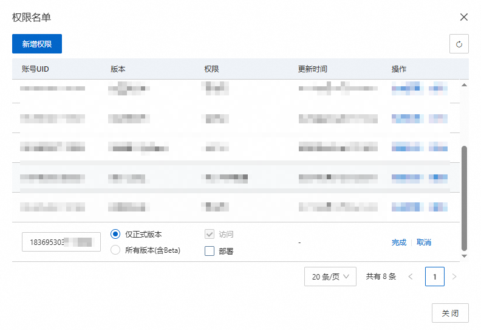This screenshot has height=330, width=481.
Task: Click the 操作 column header
Action: [x=399, y=69]
